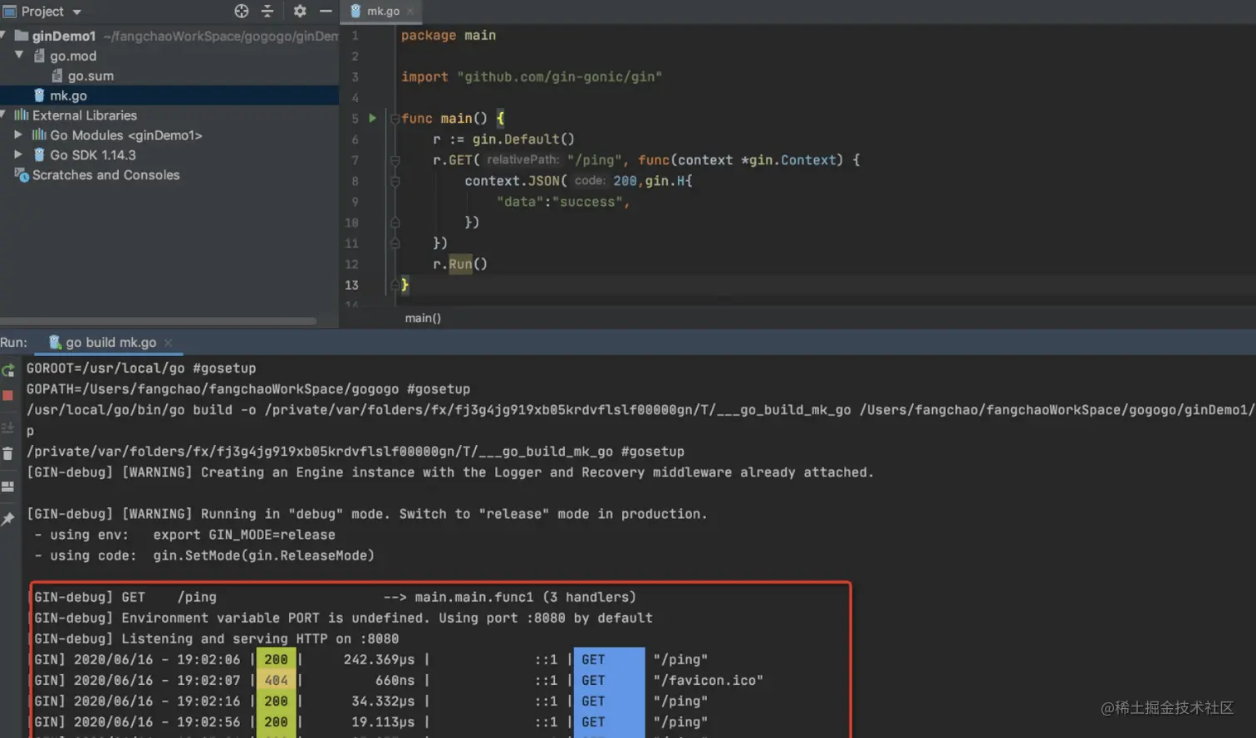Click Project view icon at top left

coord(9,11)
